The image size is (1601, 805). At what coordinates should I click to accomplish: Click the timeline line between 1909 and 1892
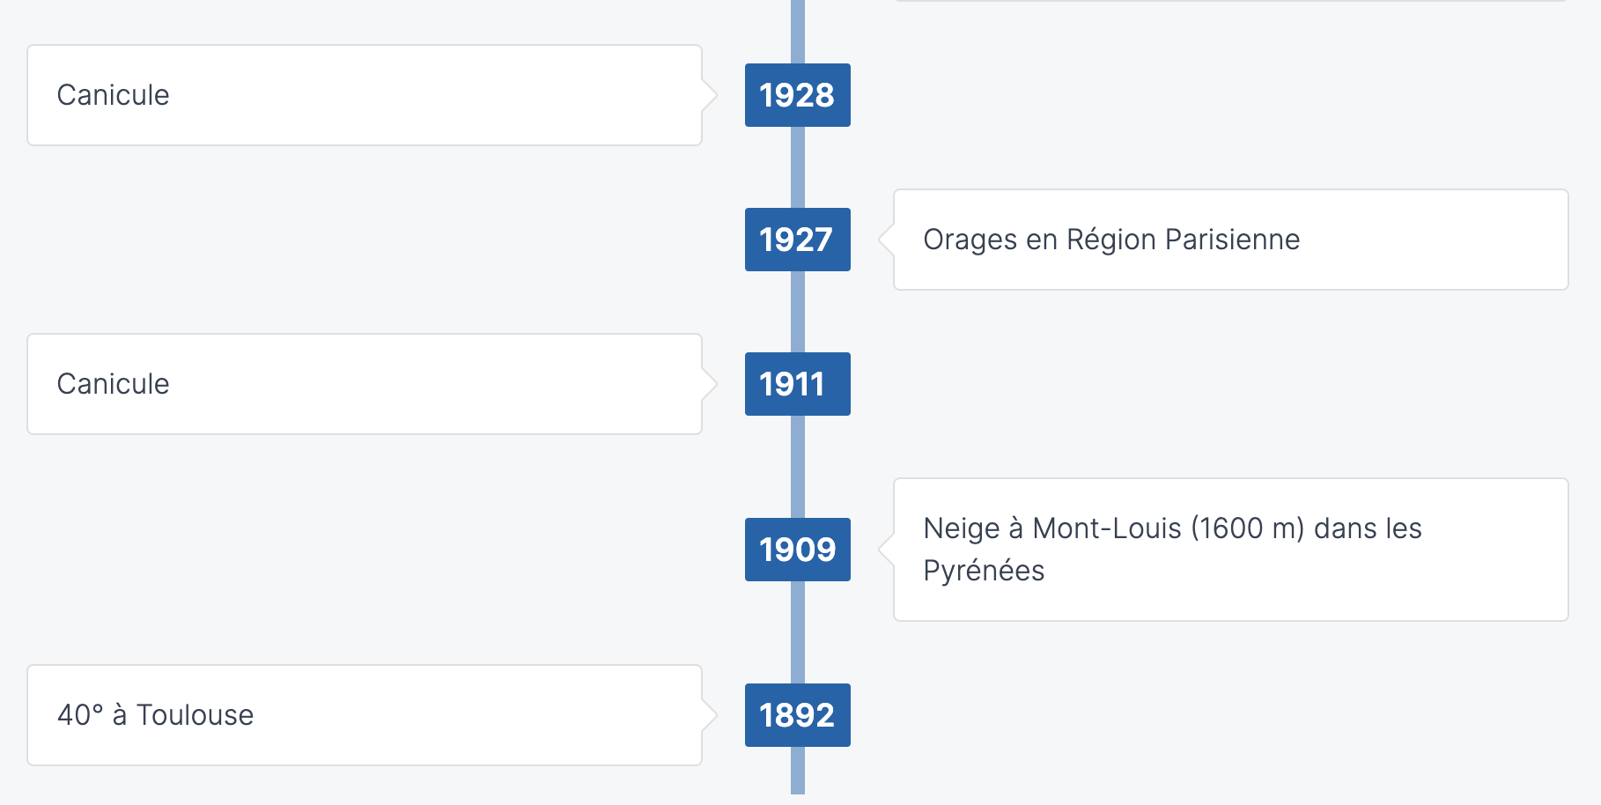click(798, 632)
